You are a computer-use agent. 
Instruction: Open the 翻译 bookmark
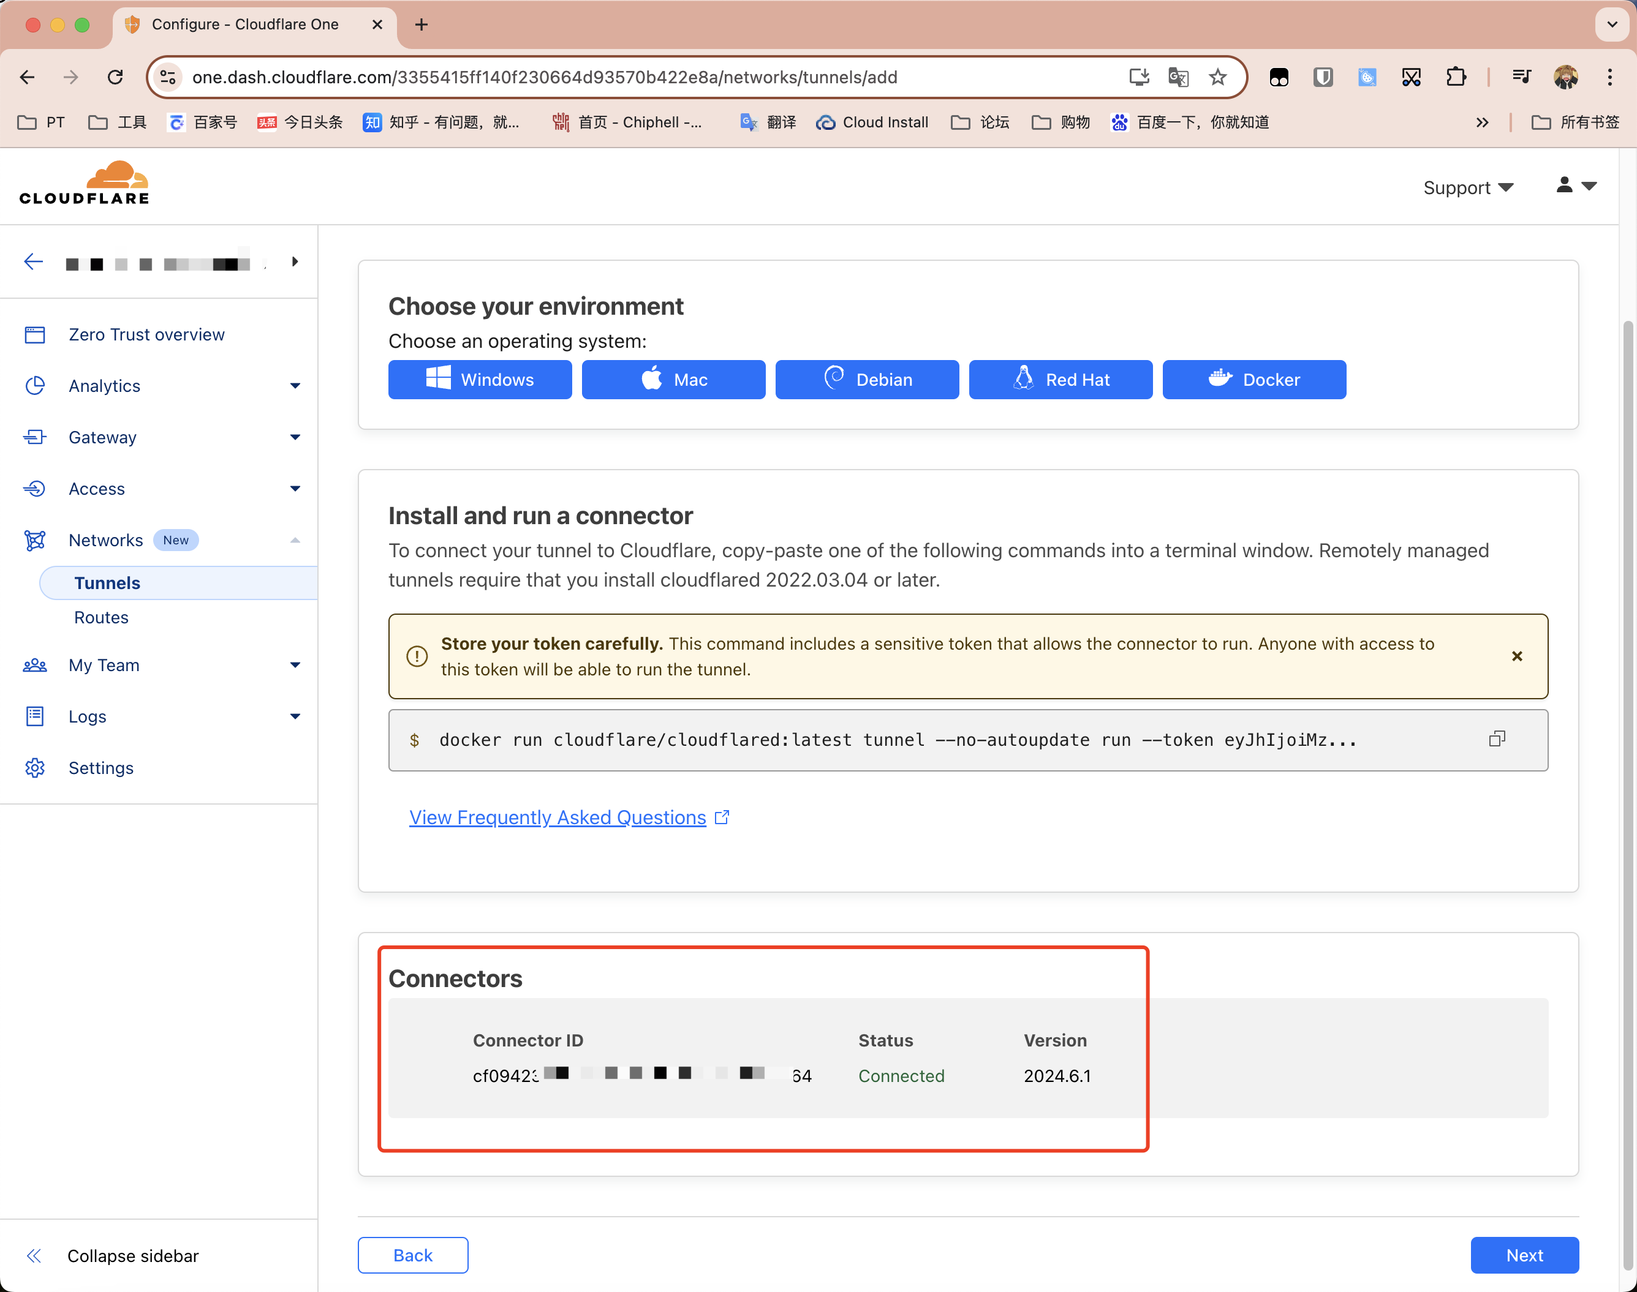coord(768,122)
